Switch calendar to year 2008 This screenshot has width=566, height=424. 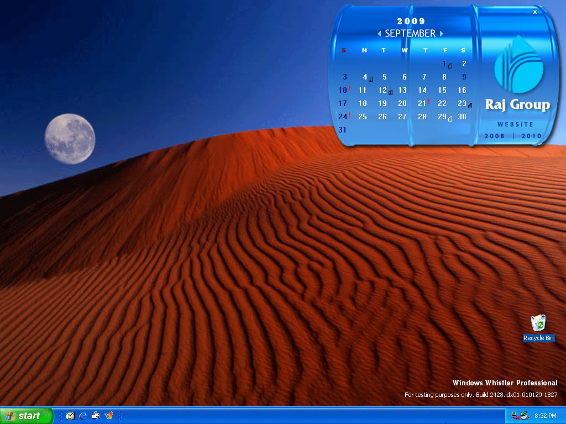pyautogui.click(x=495, y=136)
